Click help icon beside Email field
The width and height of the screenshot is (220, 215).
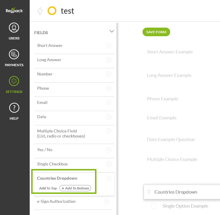click(x=109, y=103)
